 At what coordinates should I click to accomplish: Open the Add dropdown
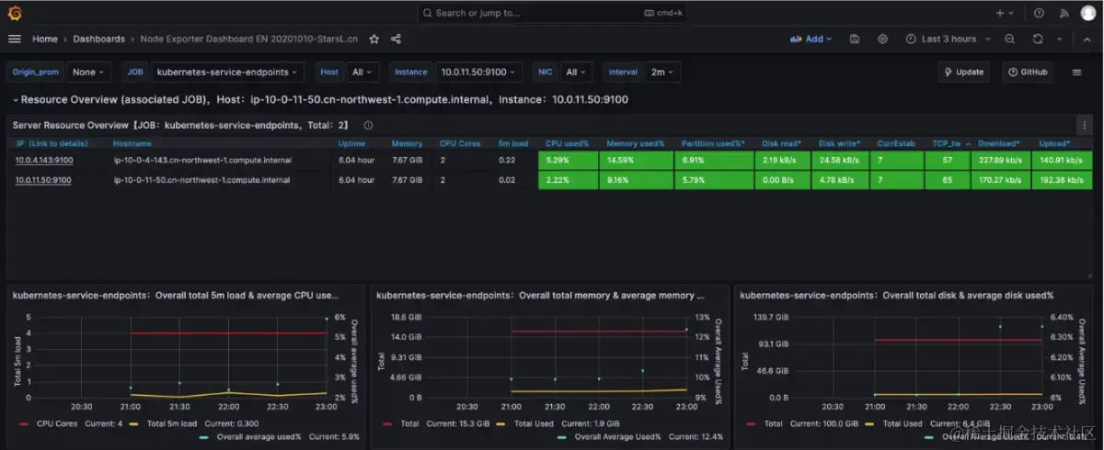pyautogui.click(x=811, y=39)
